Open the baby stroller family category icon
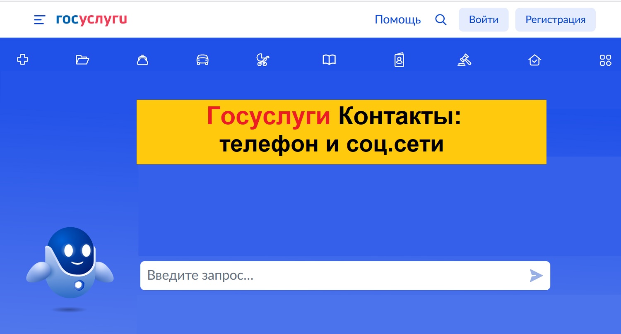The height and width of the screenshot is (334, 621). coord(263,60)
